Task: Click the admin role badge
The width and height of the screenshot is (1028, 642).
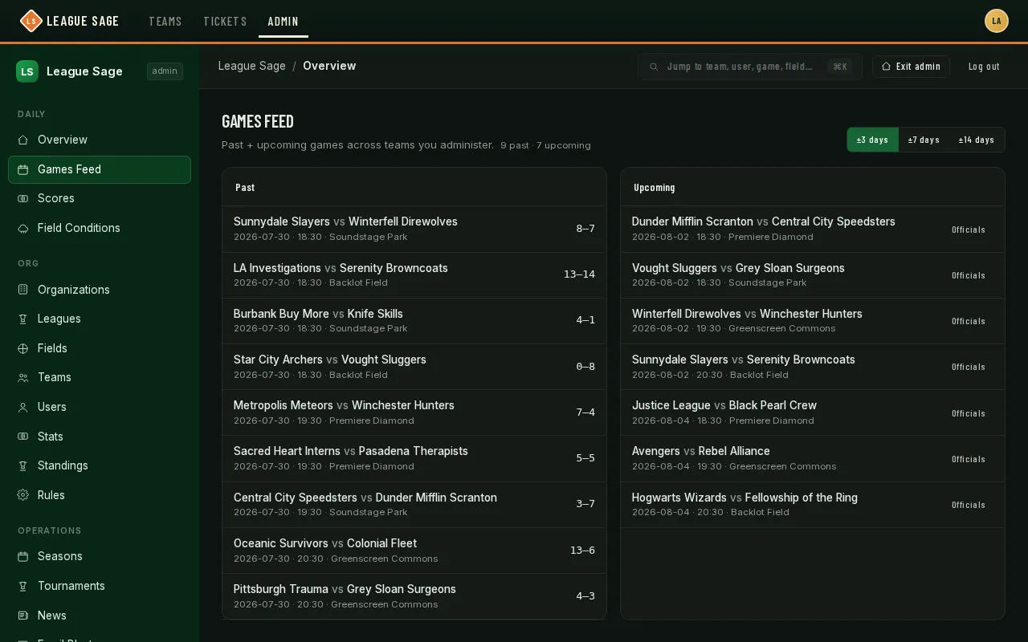Action: 165,71
